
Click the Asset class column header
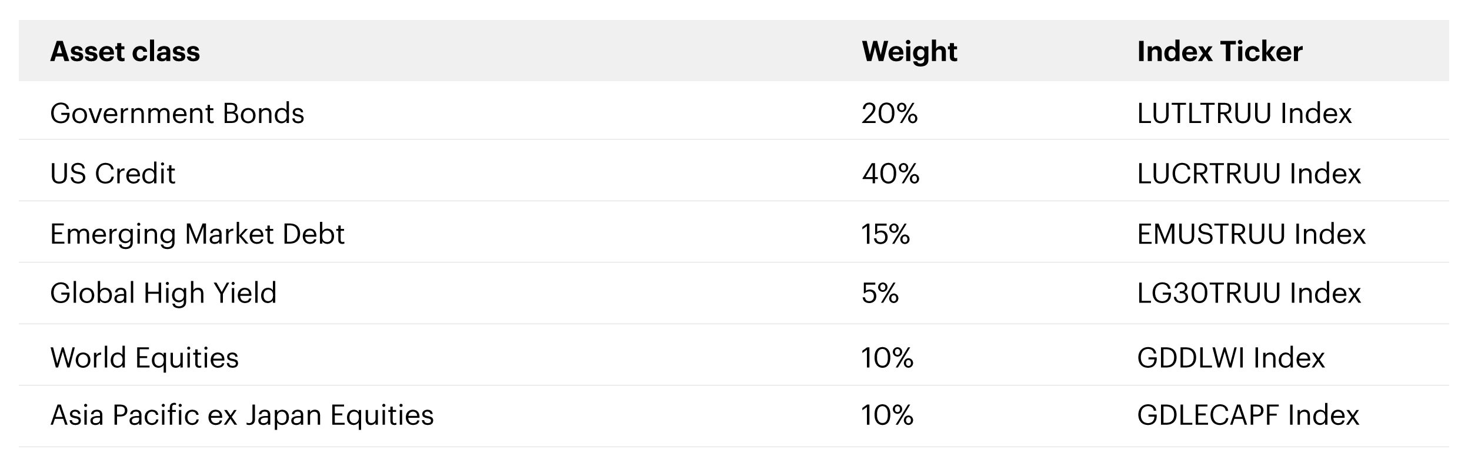125,51
